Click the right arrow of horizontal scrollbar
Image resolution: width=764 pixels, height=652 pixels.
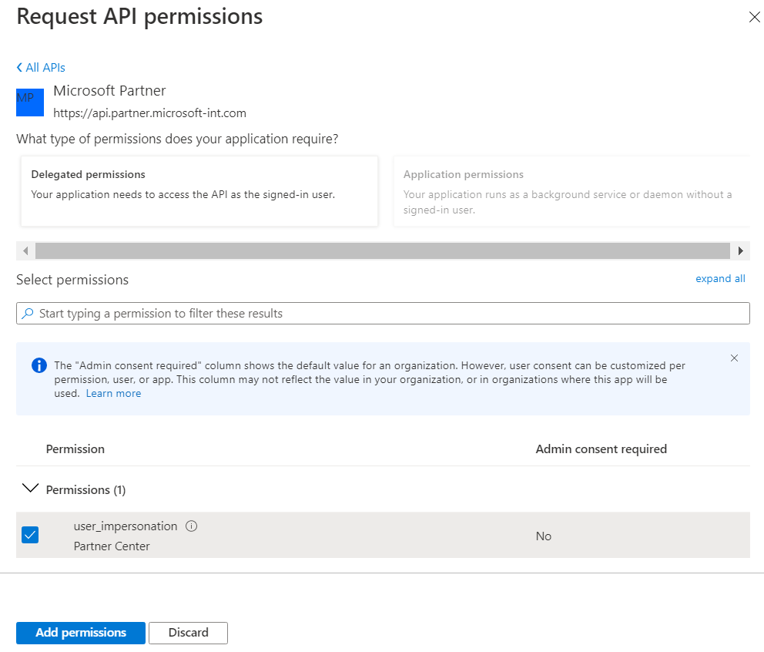click(x=740, y=250)
